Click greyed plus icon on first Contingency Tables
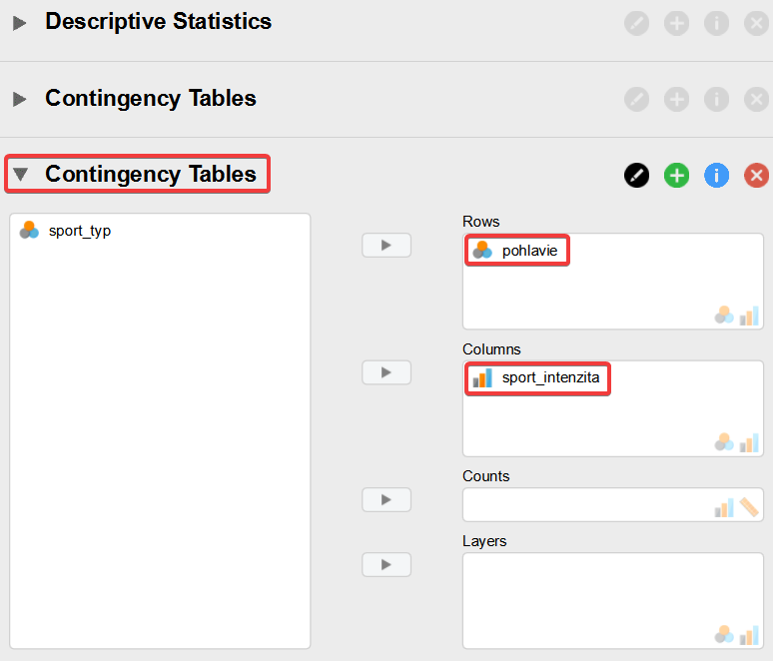Viewport: 773px width, 661px height. (676, 99)
